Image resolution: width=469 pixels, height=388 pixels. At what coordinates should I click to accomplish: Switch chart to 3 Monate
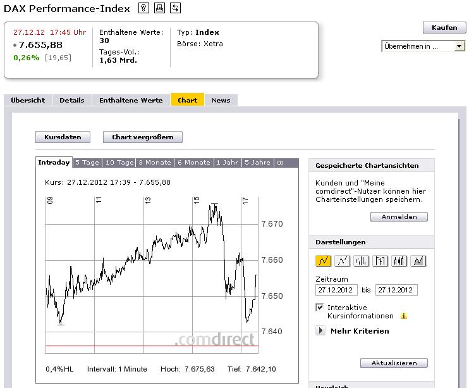pyautogui.click(x=155, y=163)
